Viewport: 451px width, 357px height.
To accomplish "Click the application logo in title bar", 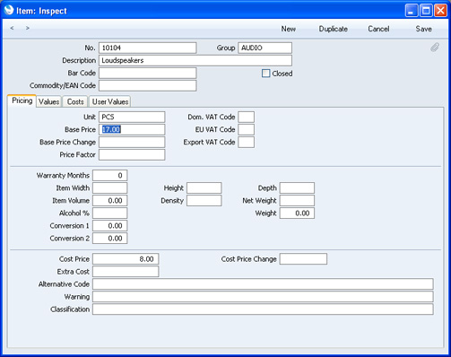I will click(9, 10).
